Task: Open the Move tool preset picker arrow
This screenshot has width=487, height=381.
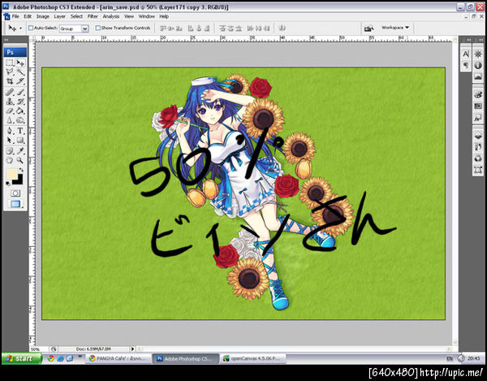Action: click(x=21, y=28)
